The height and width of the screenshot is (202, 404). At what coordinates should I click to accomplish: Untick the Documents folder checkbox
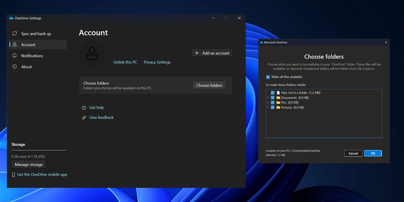point(273,98)
